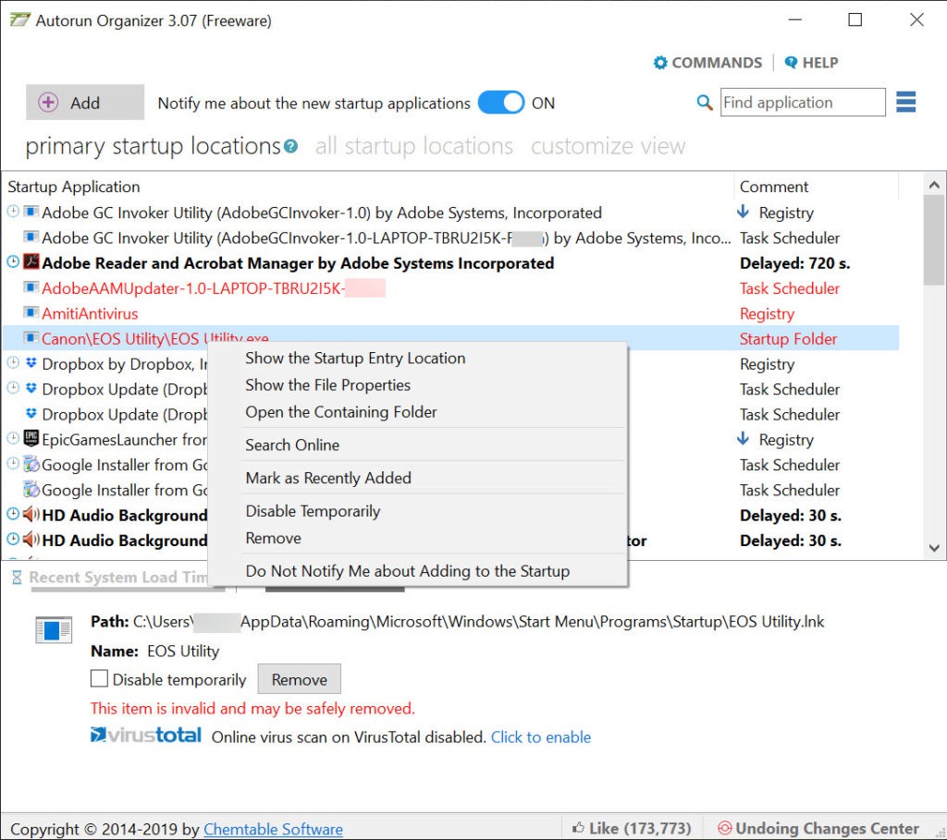The height and width of the screenshot is (840, 947).
Task: Select the first Adobe GC Invoker Utility row
Action: (x=450, y=213)
